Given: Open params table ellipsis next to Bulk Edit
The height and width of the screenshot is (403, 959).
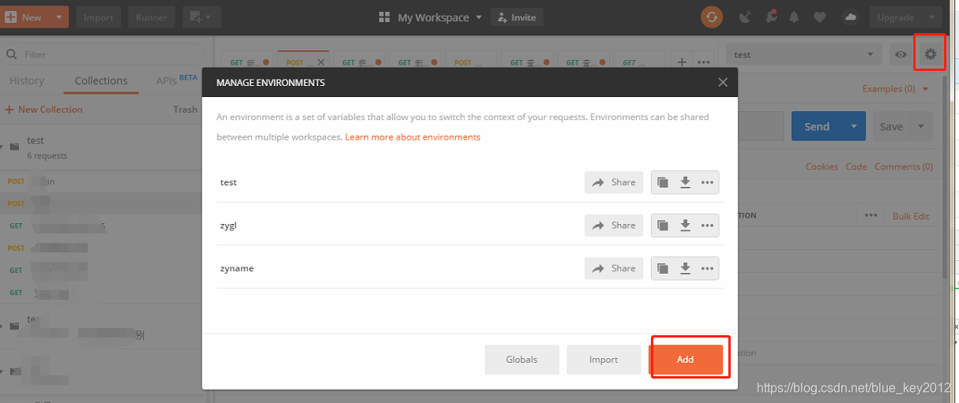Looking at the screenshot, I should [x=871, y=215].
